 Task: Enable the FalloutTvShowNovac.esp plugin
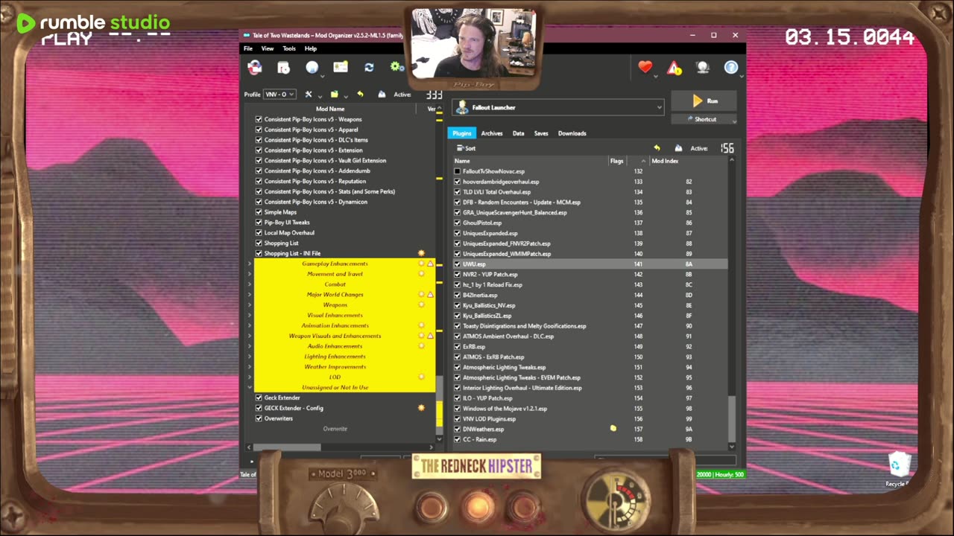click(458, 171)
